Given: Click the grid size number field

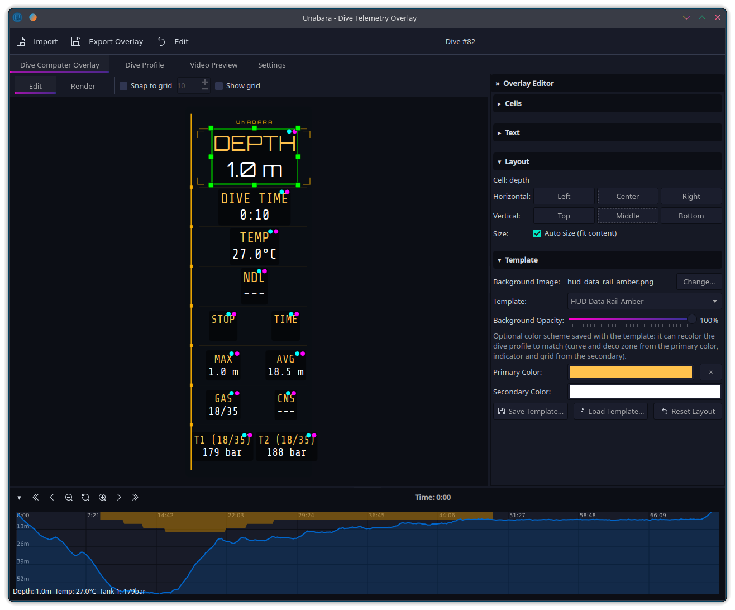Looking at the screenshot, I should click(x=188, y=86).
